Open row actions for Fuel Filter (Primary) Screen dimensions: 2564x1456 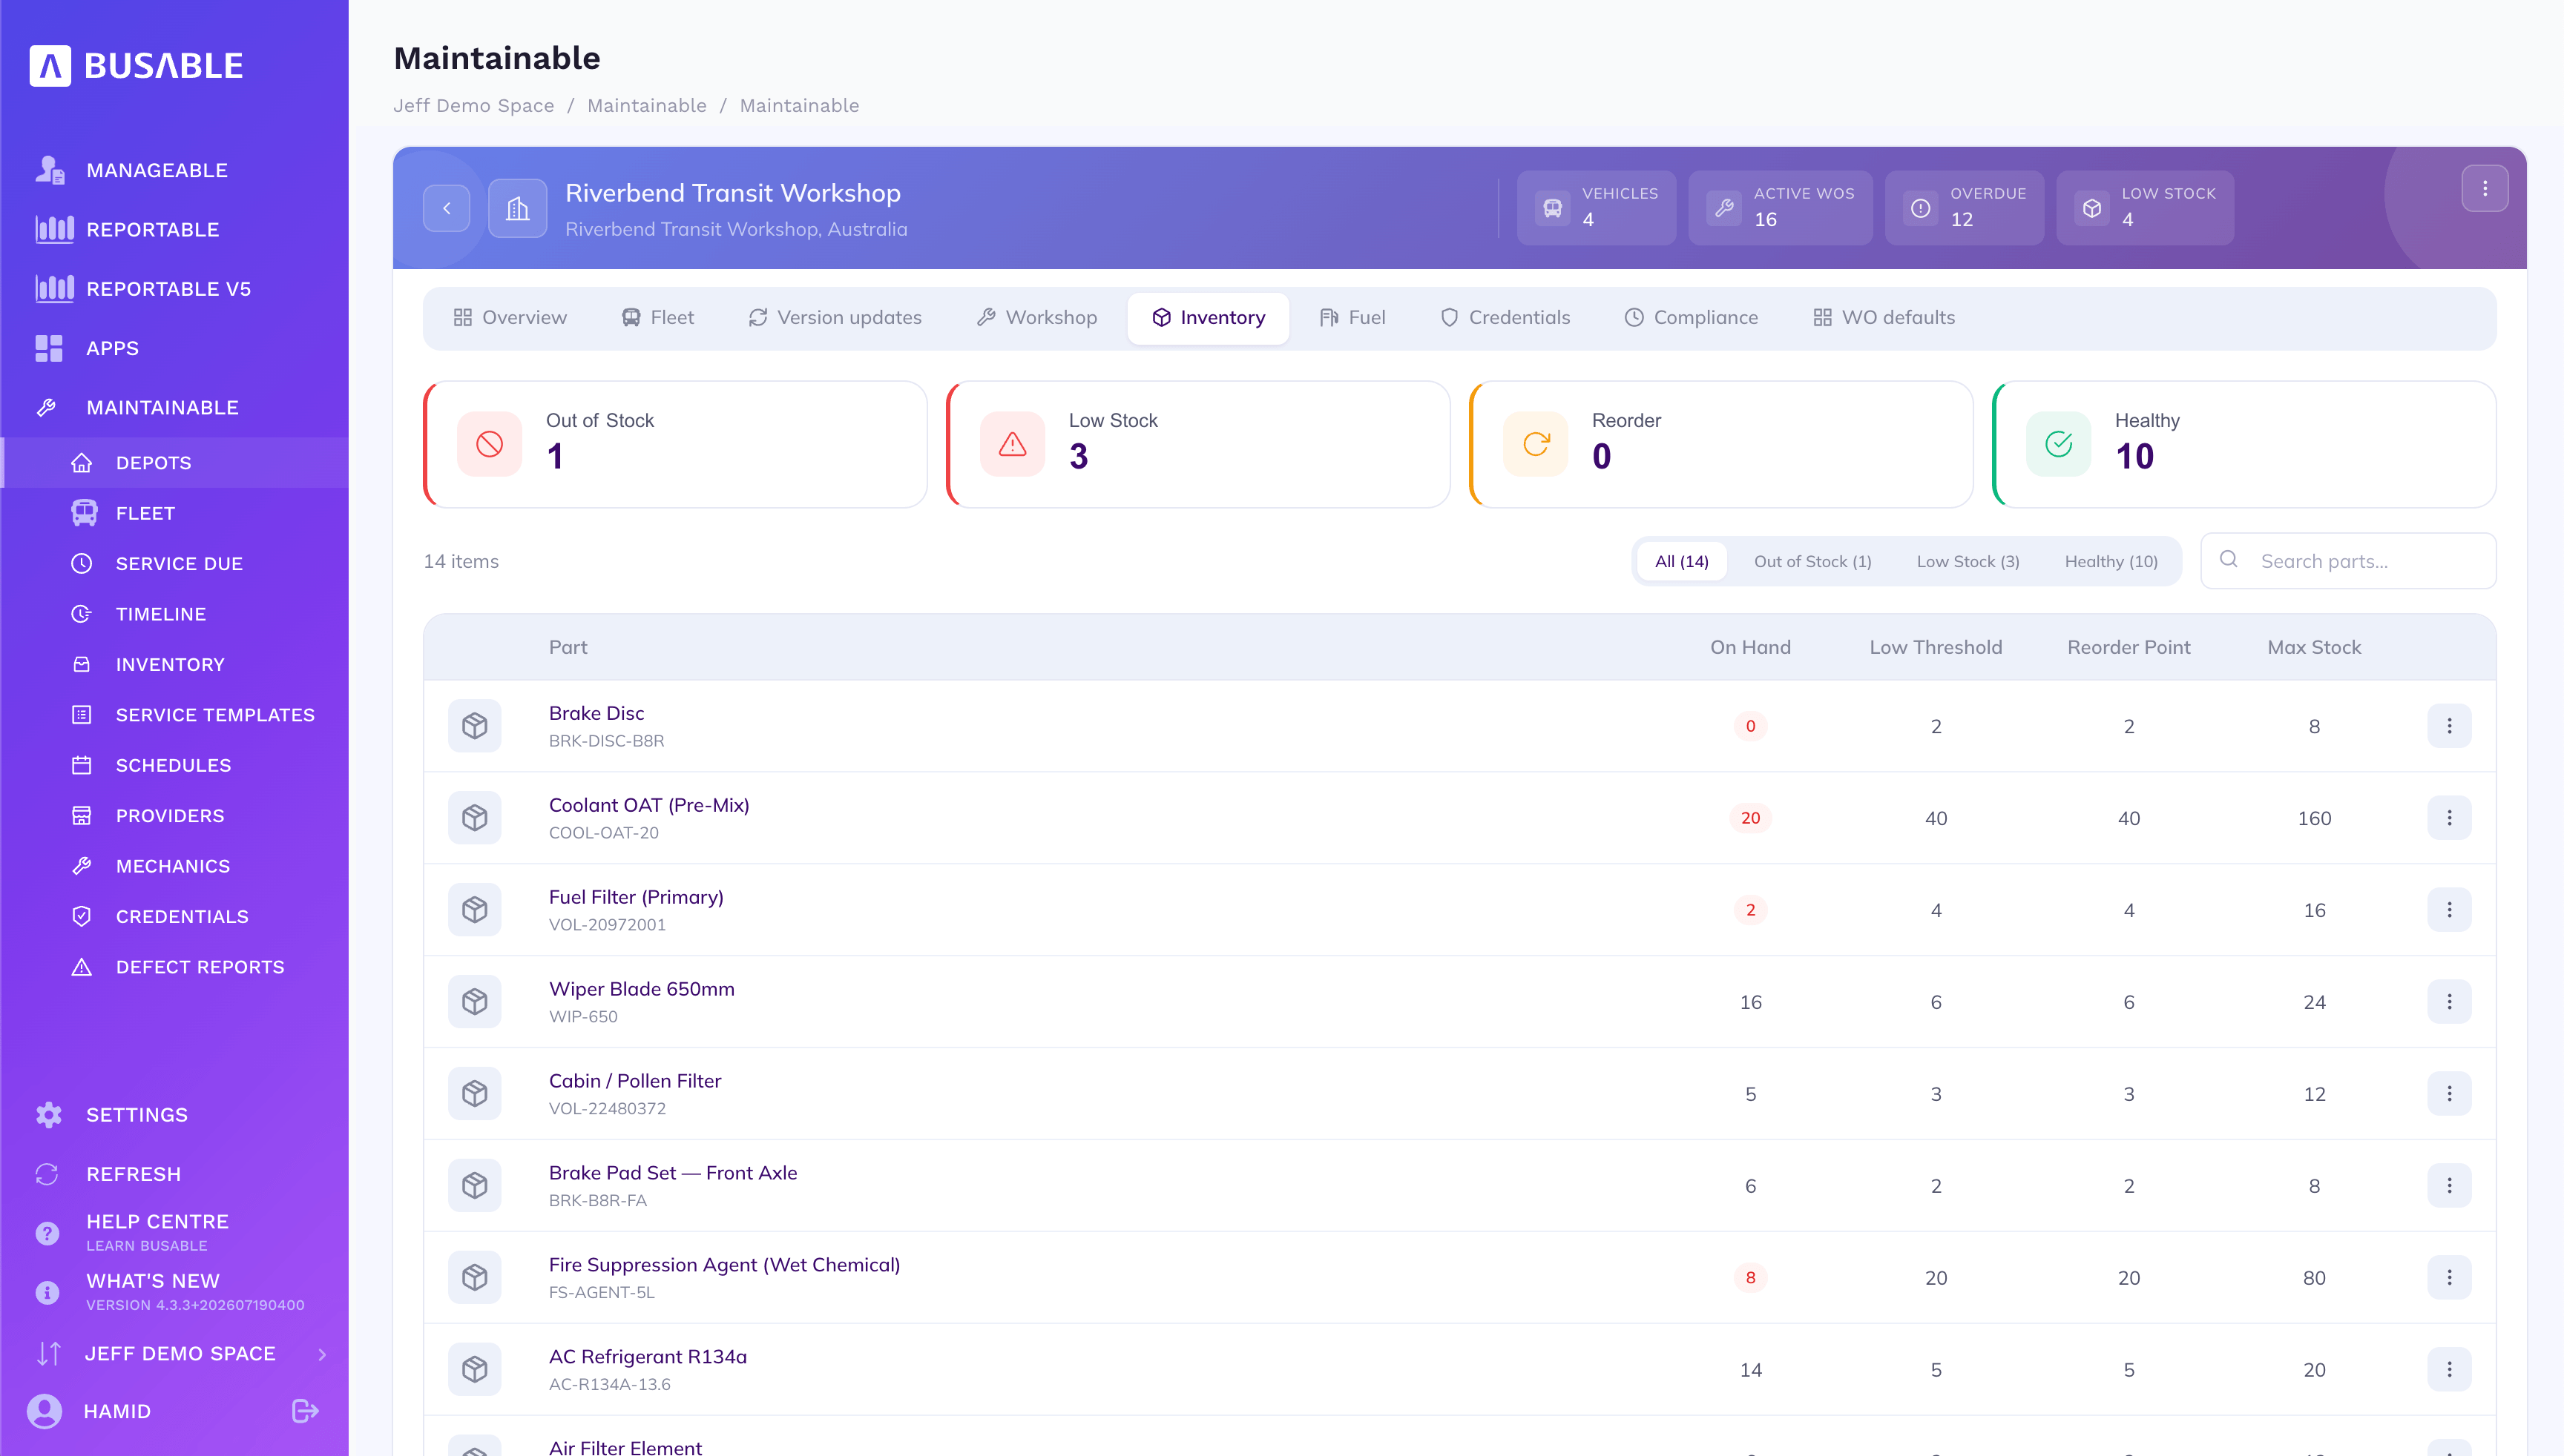pos(2449,910)
